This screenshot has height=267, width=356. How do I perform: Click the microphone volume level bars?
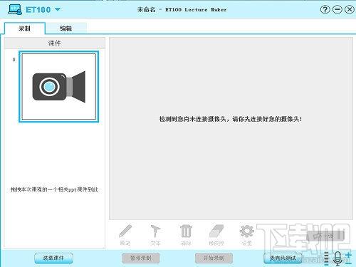tap(327, 258)
